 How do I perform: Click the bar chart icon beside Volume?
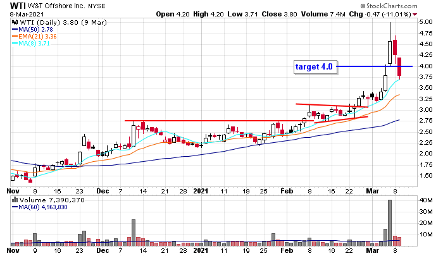(15, 200)
